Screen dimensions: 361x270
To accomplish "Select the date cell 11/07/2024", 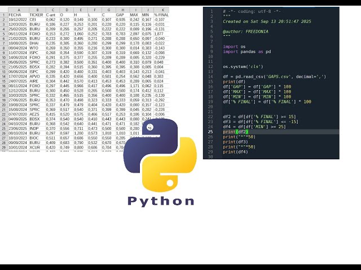I will coord(17,52).
